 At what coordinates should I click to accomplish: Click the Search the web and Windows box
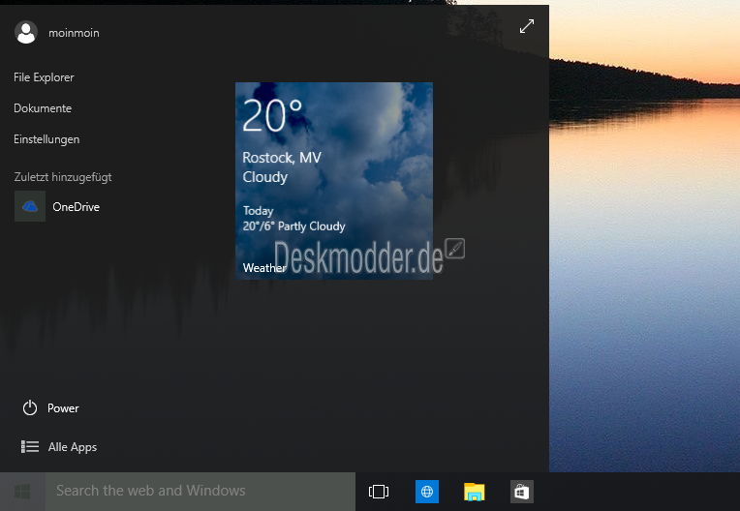point(200,492)
